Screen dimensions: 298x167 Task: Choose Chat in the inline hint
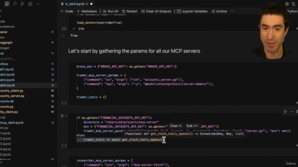click(x=176, y=126)
